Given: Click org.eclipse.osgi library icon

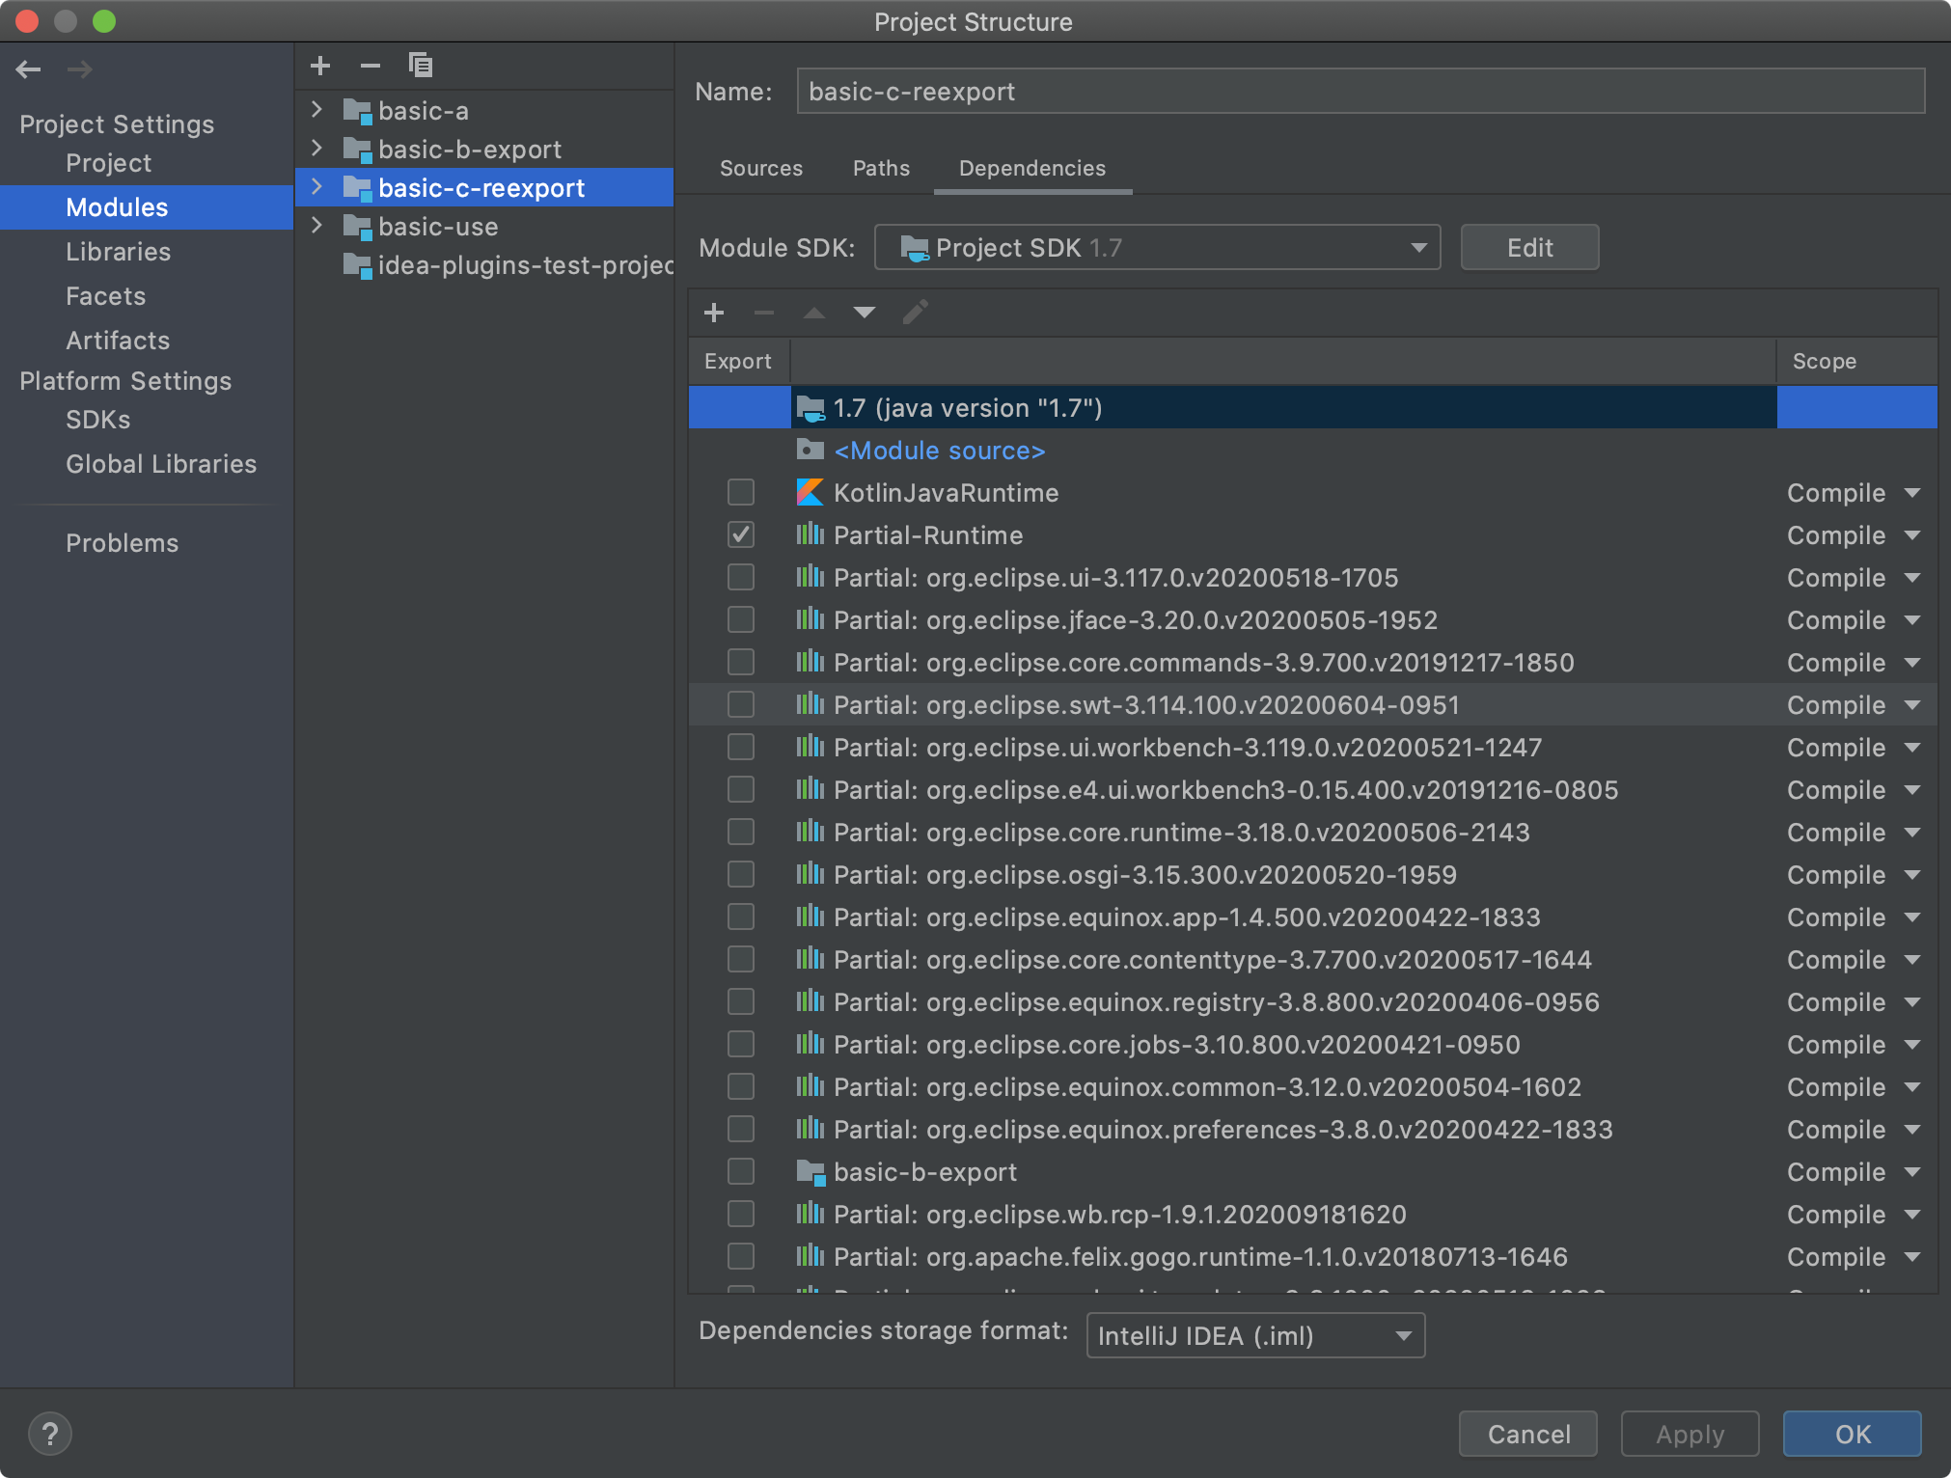Looking at the screenshot, I should click(810, 874).
